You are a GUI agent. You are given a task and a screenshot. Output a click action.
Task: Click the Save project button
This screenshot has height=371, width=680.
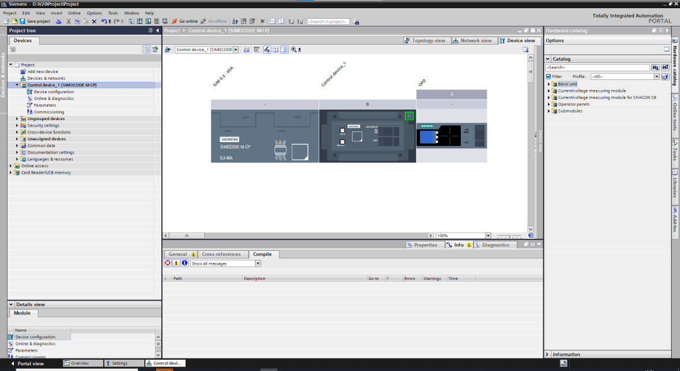click(35, 21)
